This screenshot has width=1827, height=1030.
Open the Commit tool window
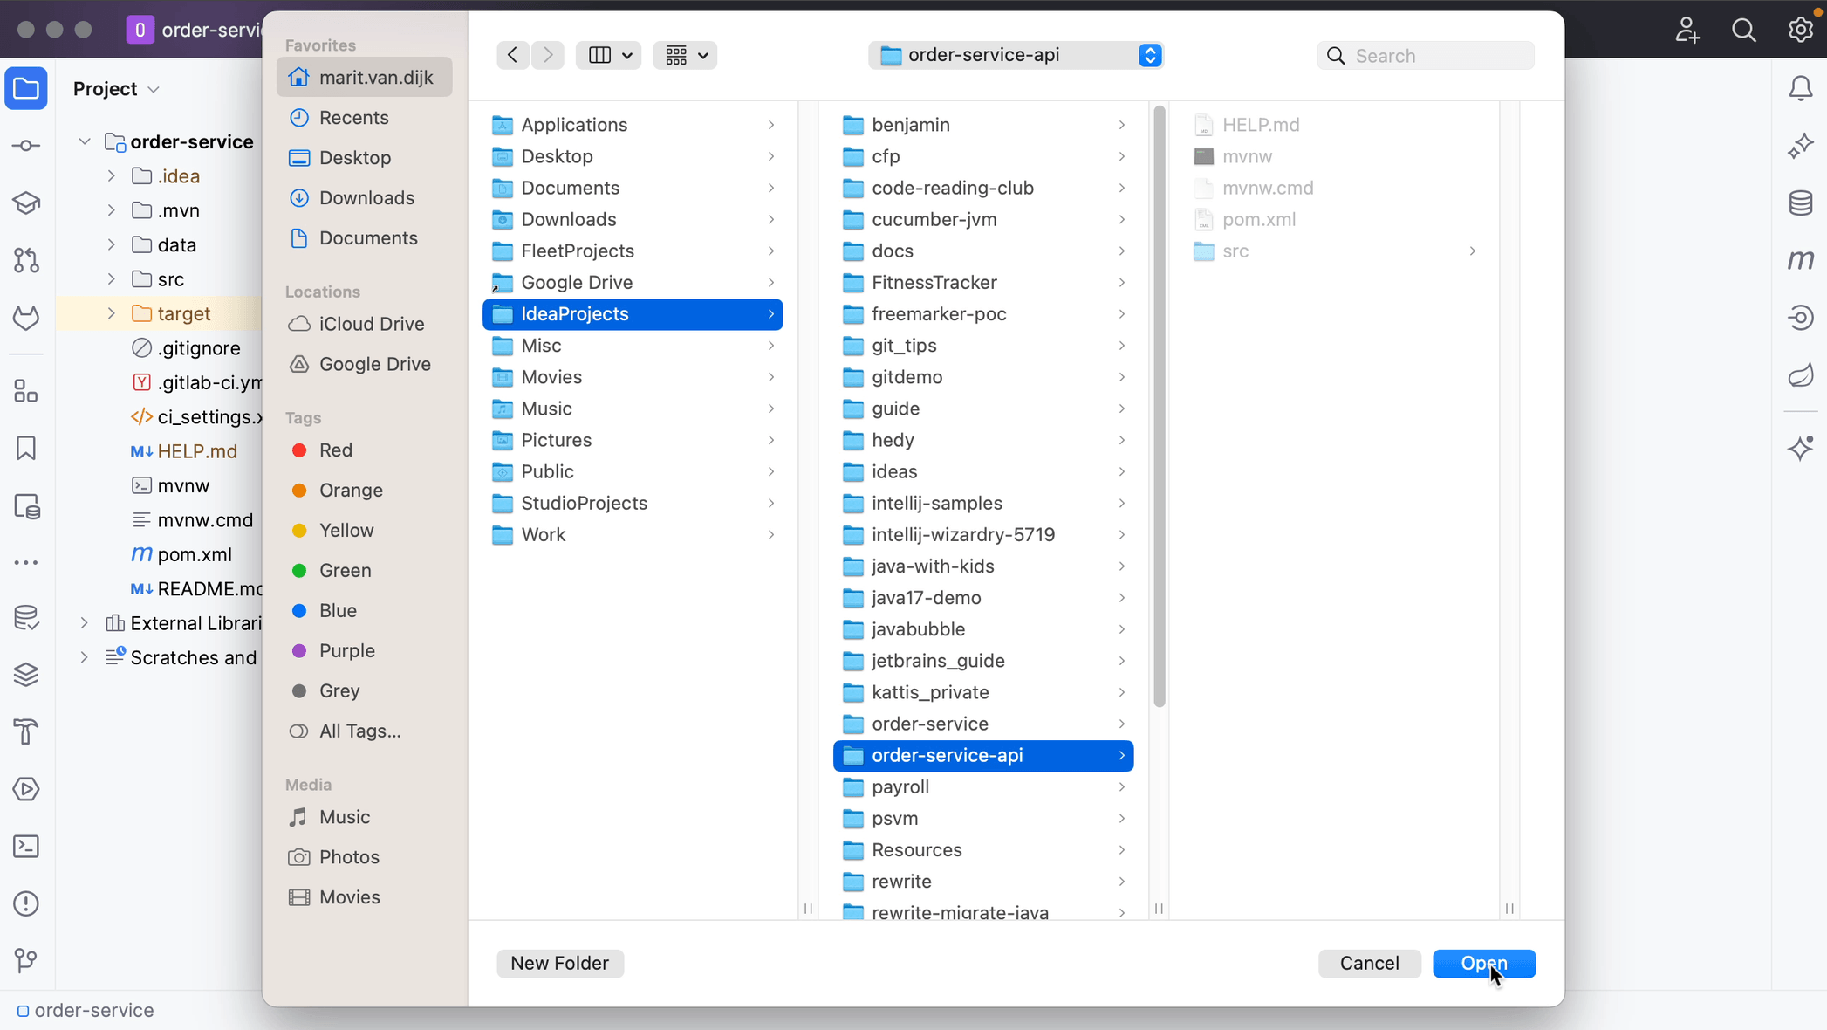25,146
